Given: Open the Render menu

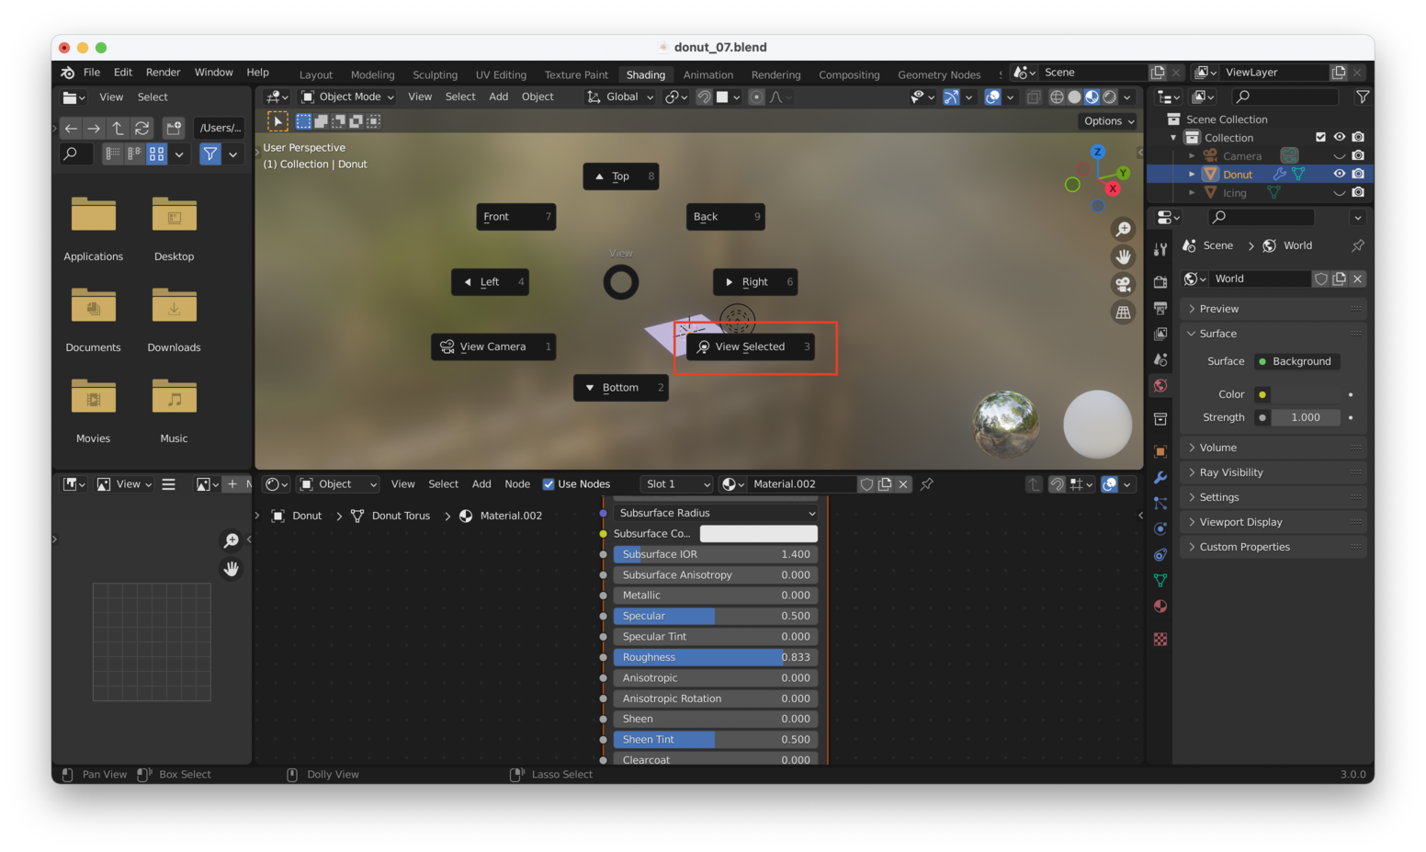Looking at the screenshot, I should pyautogui.click(x=164, y=72).
